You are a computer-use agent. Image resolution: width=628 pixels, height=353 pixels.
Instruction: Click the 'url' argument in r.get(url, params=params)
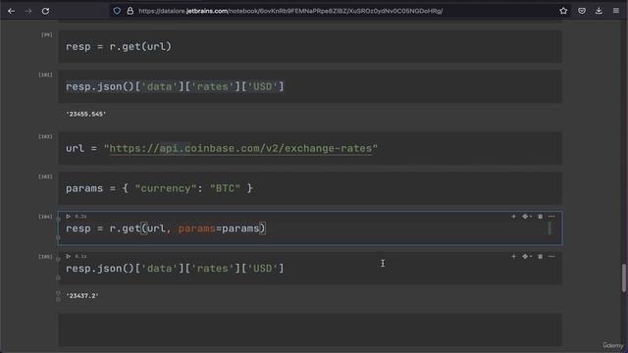[x=156, y=228]
